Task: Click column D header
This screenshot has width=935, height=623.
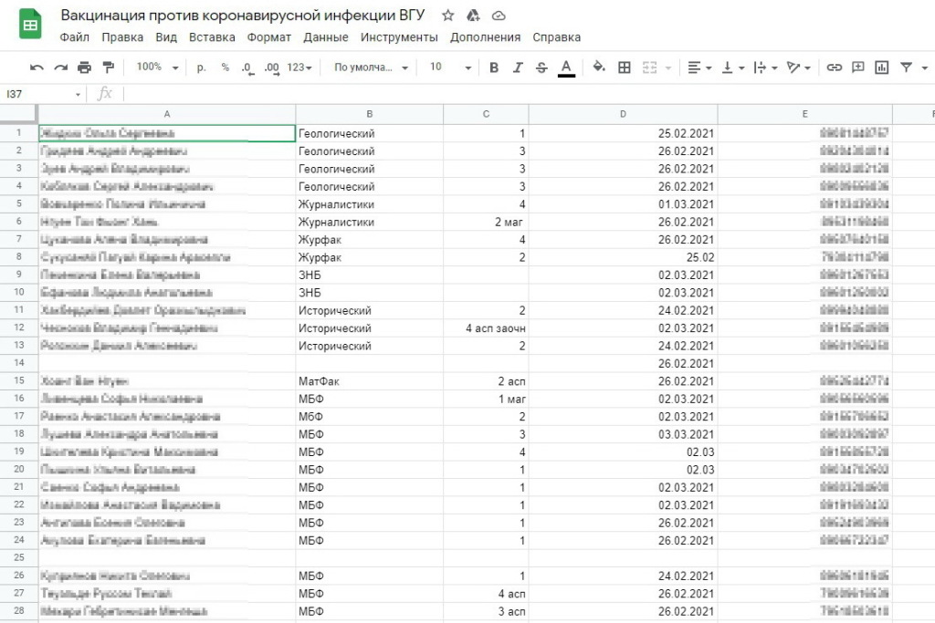Action: click(x=623, y=114)
